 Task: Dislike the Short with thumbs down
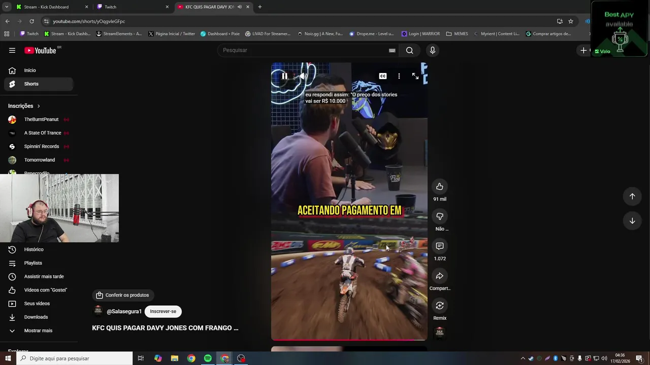tap(440, 216)
